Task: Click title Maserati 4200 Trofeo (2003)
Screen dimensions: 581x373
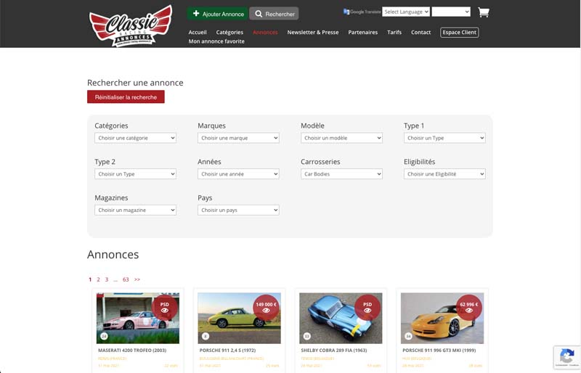Action: (x=132, y=350)
